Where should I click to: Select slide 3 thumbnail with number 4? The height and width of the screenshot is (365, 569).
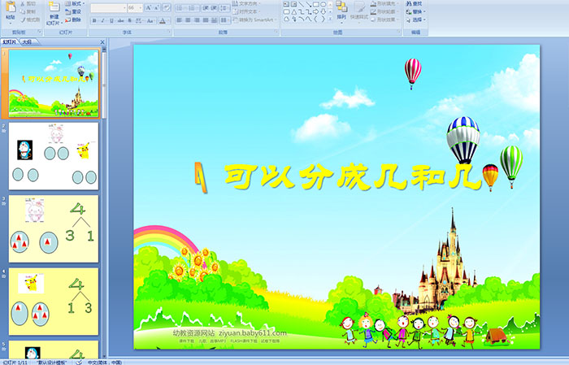click(x=54, y=228)
